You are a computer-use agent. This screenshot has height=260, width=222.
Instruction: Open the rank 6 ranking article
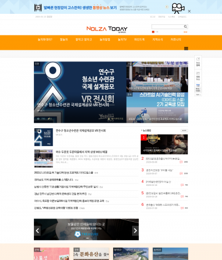163,205
